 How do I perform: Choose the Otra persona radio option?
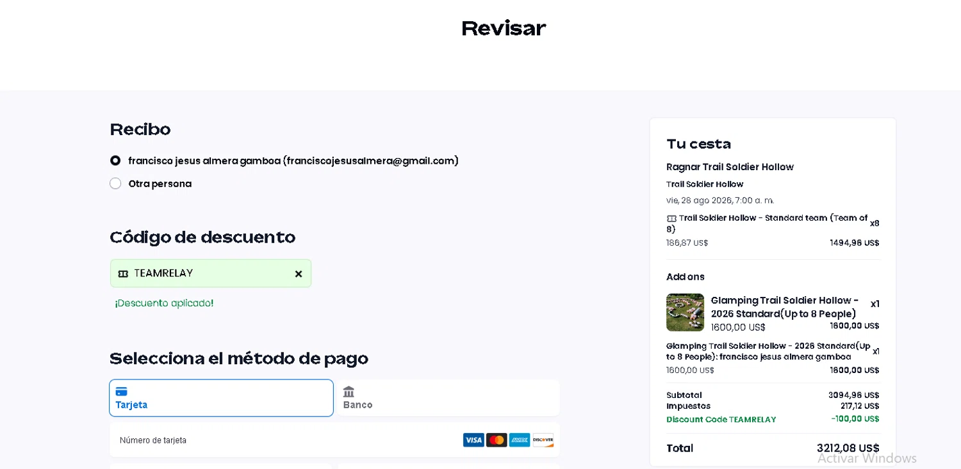pyautogui.click(x=115, y=184)
